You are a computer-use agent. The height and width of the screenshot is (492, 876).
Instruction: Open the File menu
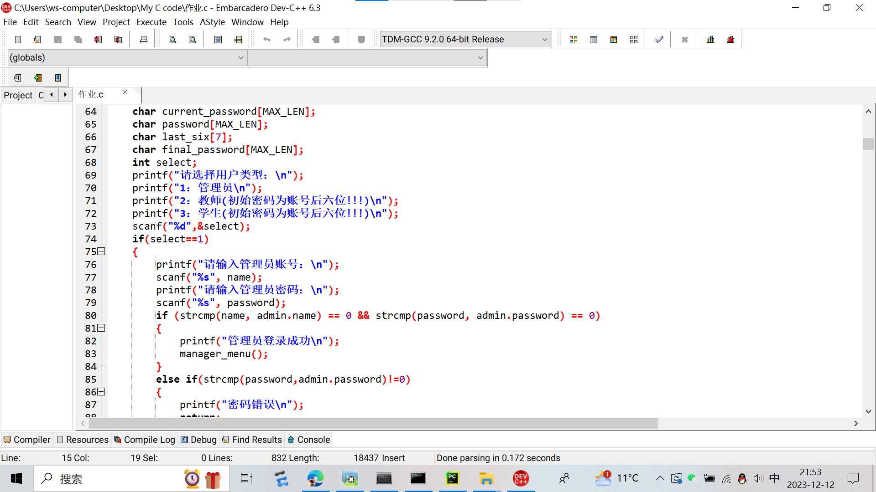tap(10, 22)
